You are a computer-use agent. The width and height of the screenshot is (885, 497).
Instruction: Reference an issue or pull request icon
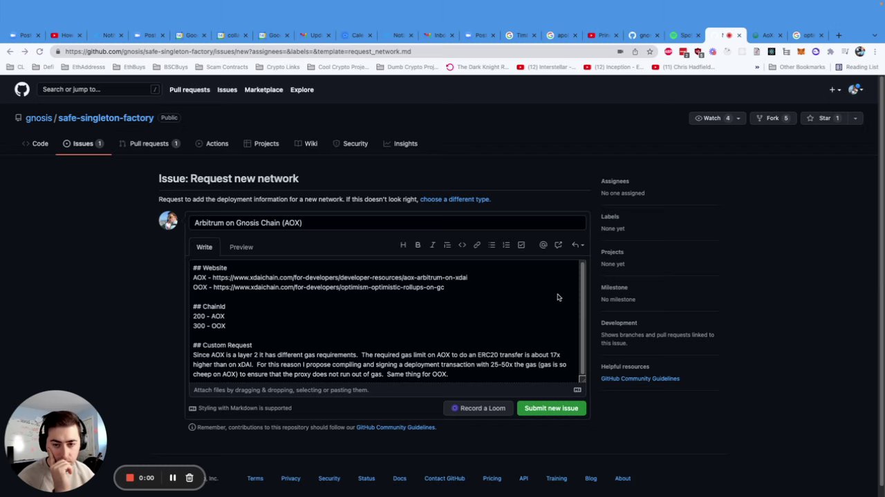pyautogui.click(x=558, y=245)
